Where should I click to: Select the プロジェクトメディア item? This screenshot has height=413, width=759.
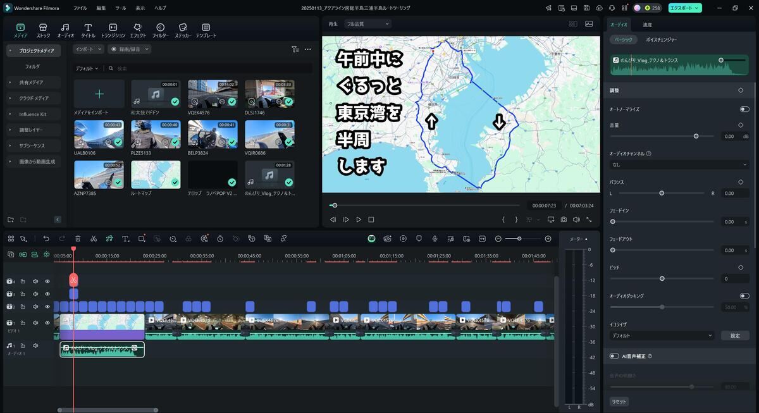[x=34, y=51]
